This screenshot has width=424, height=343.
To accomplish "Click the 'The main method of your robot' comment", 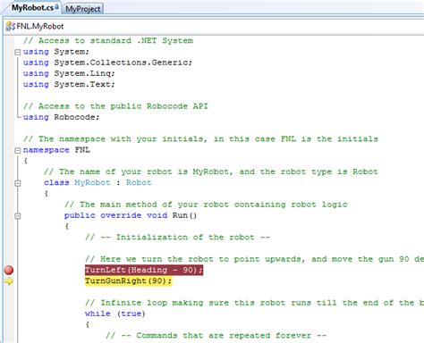I will 206,205.
